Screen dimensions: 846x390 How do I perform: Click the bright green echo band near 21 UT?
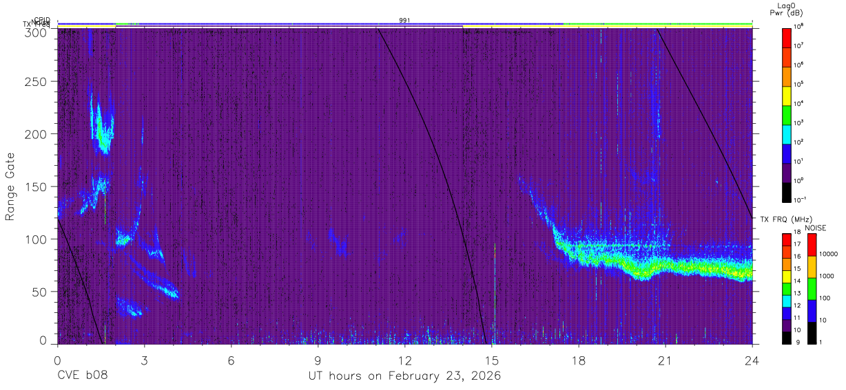(x=665, y=266)
